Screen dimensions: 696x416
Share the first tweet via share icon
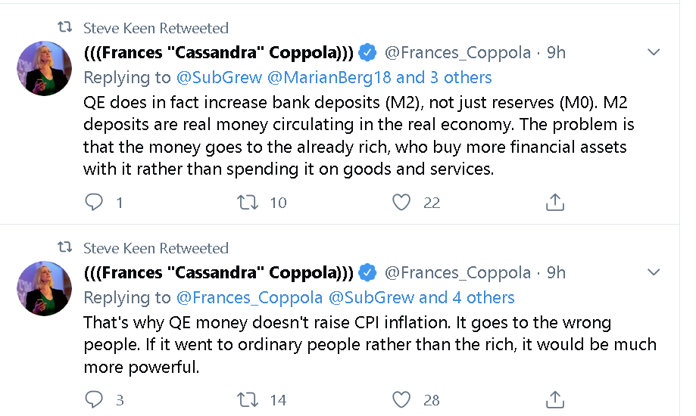click(555, 202)
